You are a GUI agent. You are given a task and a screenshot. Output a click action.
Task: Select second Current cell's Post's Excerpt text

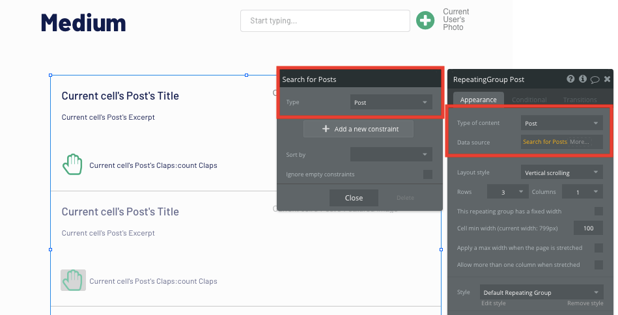pyautogui.click(x=108, y=233)
